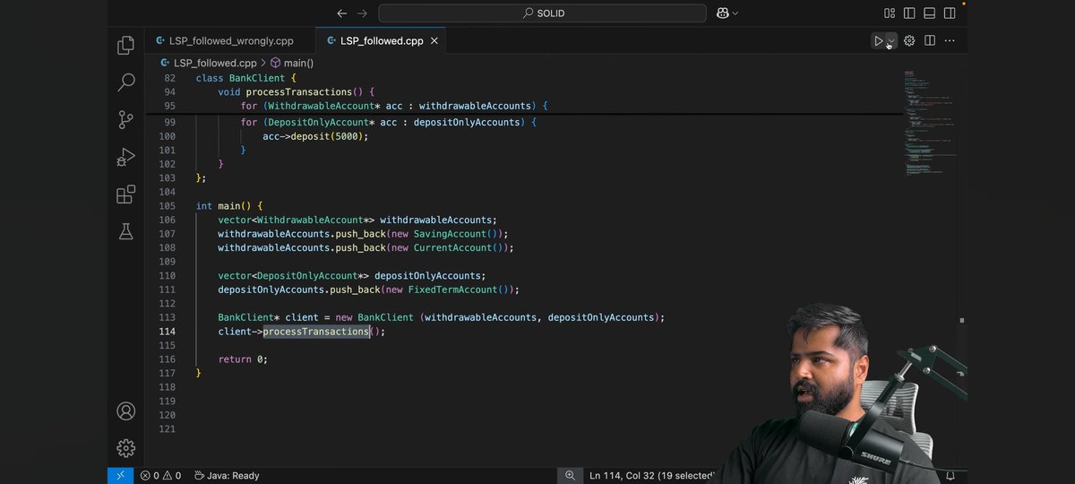Screen dimensions: 1075x484
Task: Go back with the left arrow
Action: tap(341, 13)
